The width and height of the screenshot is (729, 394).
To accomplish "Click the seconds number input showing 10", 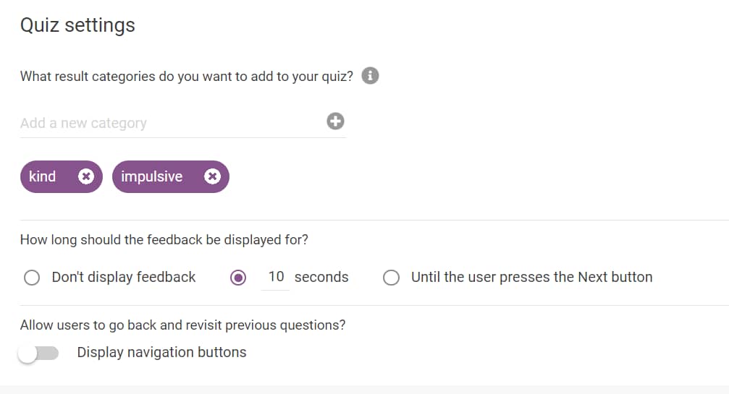I will point(275,277).
